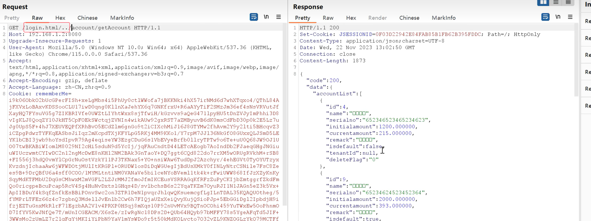Open the Response panel hamburger menu
This screenshot has height=221, width=591.
point(570,17)
